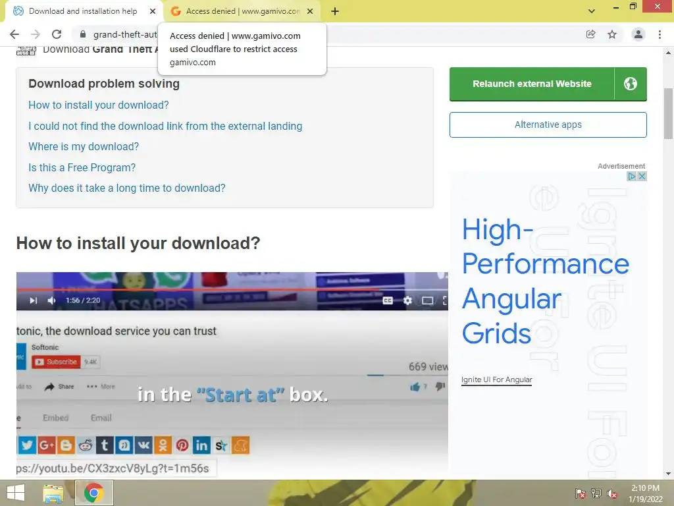This screenshot has width=674, height=506.
Task: Switch to Access denied gamivo tab
Action: [x=243, y=11]
